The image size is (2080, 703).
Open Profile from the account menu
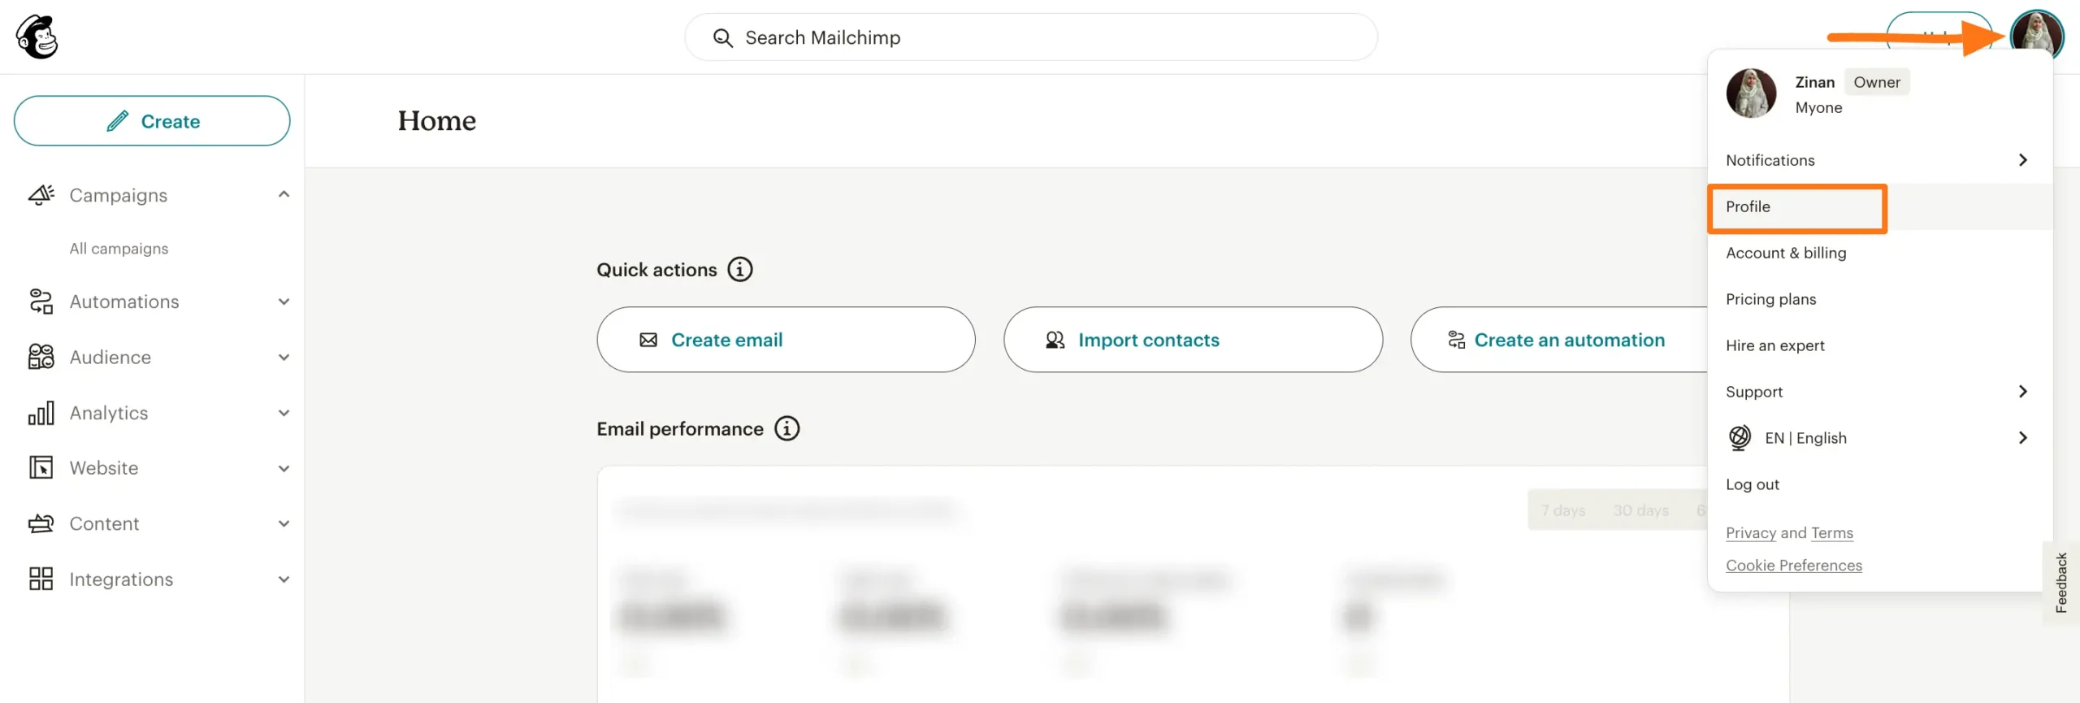[x=1748, y=206]
